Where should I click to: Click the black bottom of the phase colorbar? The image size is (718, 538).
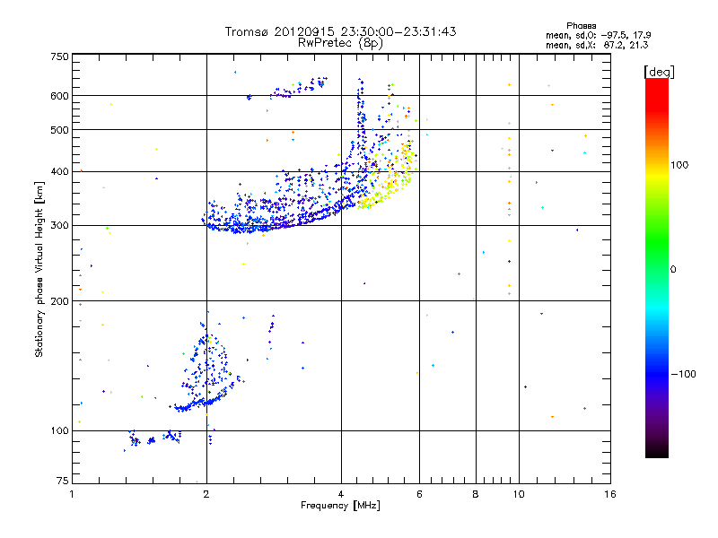click(x=657, y=452)
